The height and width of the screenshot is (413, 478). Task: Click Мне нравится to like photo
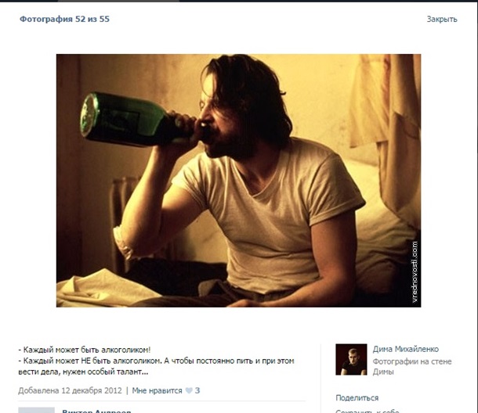pyautogui.click(x=157, y=390)
